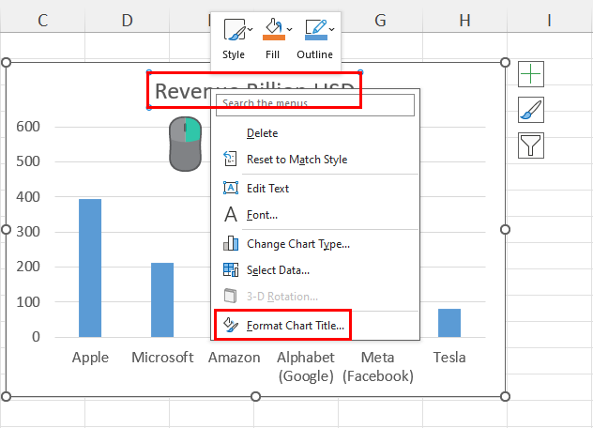The width and height of the screenshot is (593, 428).
Task: Select the Microsoft revenue bar
Action: [162, 299]
